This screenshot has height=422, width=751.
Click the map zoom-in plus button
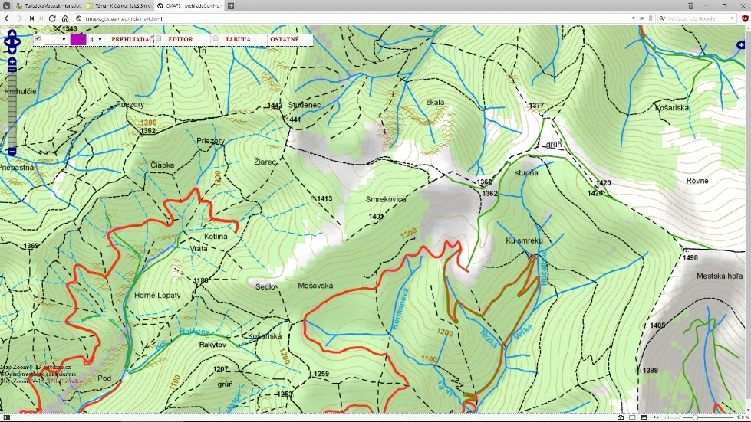[x=12, y=61]
